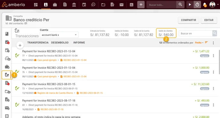Open sidebar time entries clock-dollar icon

coord(7,58)
